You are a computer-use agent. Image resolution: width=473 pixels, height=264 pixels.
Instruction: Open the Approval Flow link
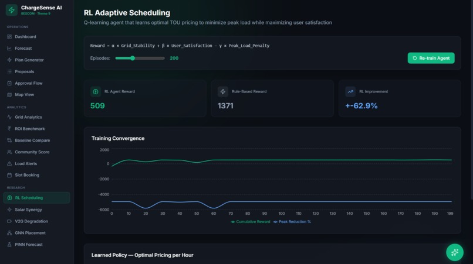tap(36, 83)
